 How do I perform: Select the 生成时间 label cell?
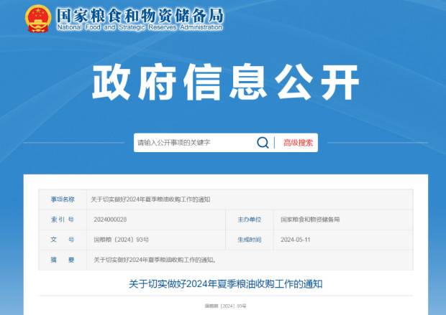pos(249,239)
